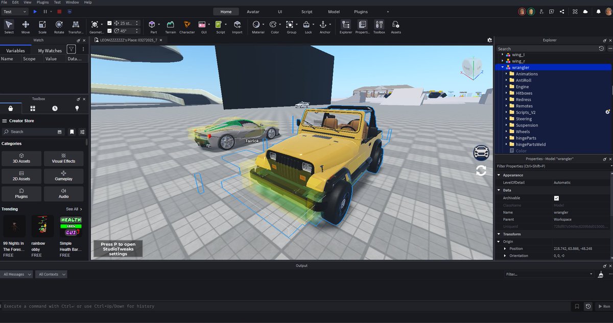Expand the Animations folder
The height and width of the screenshot is (323, 613).
(506, 74)
